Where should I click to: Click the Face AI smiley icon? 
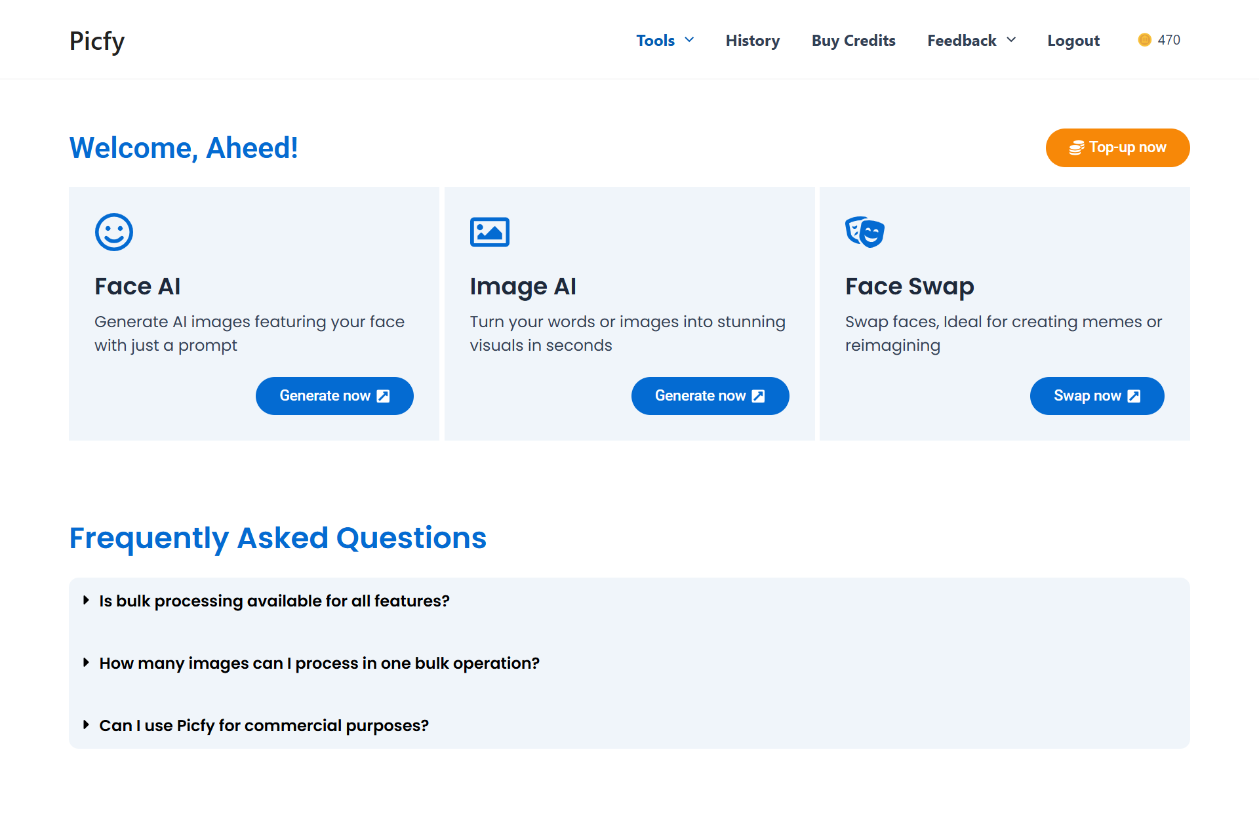(x=114, y=232)
